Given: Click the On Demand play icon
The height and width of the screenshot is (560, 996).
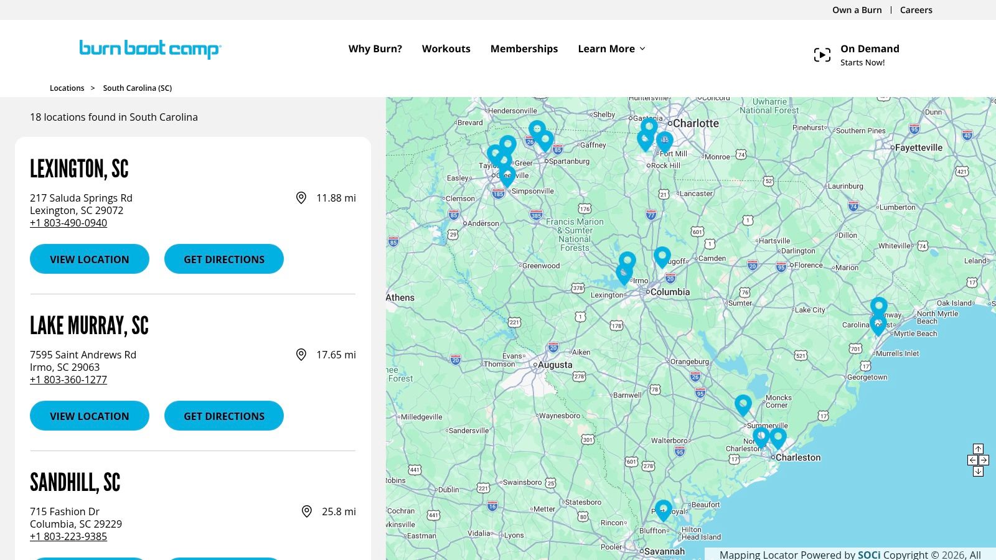Looking at the screenshot, I should (822, 55).
